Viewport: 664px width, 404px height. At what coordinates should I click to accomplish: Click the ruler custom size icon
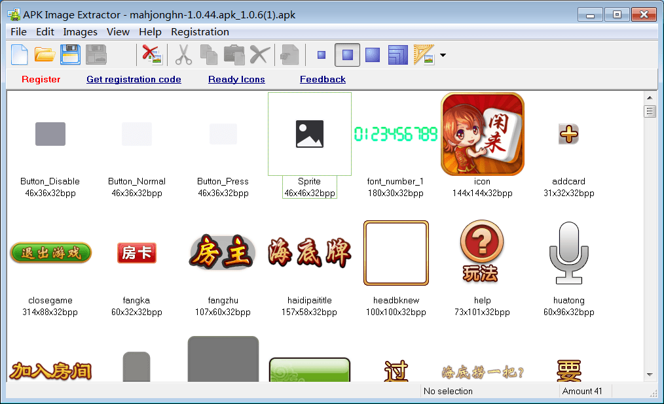pos(424,55)
